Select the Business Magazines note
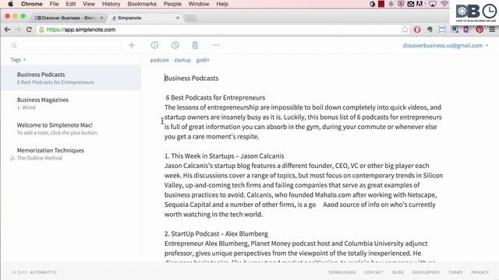Image resolution: width=499 pixels, height=280 pixels. click(71, 103)
